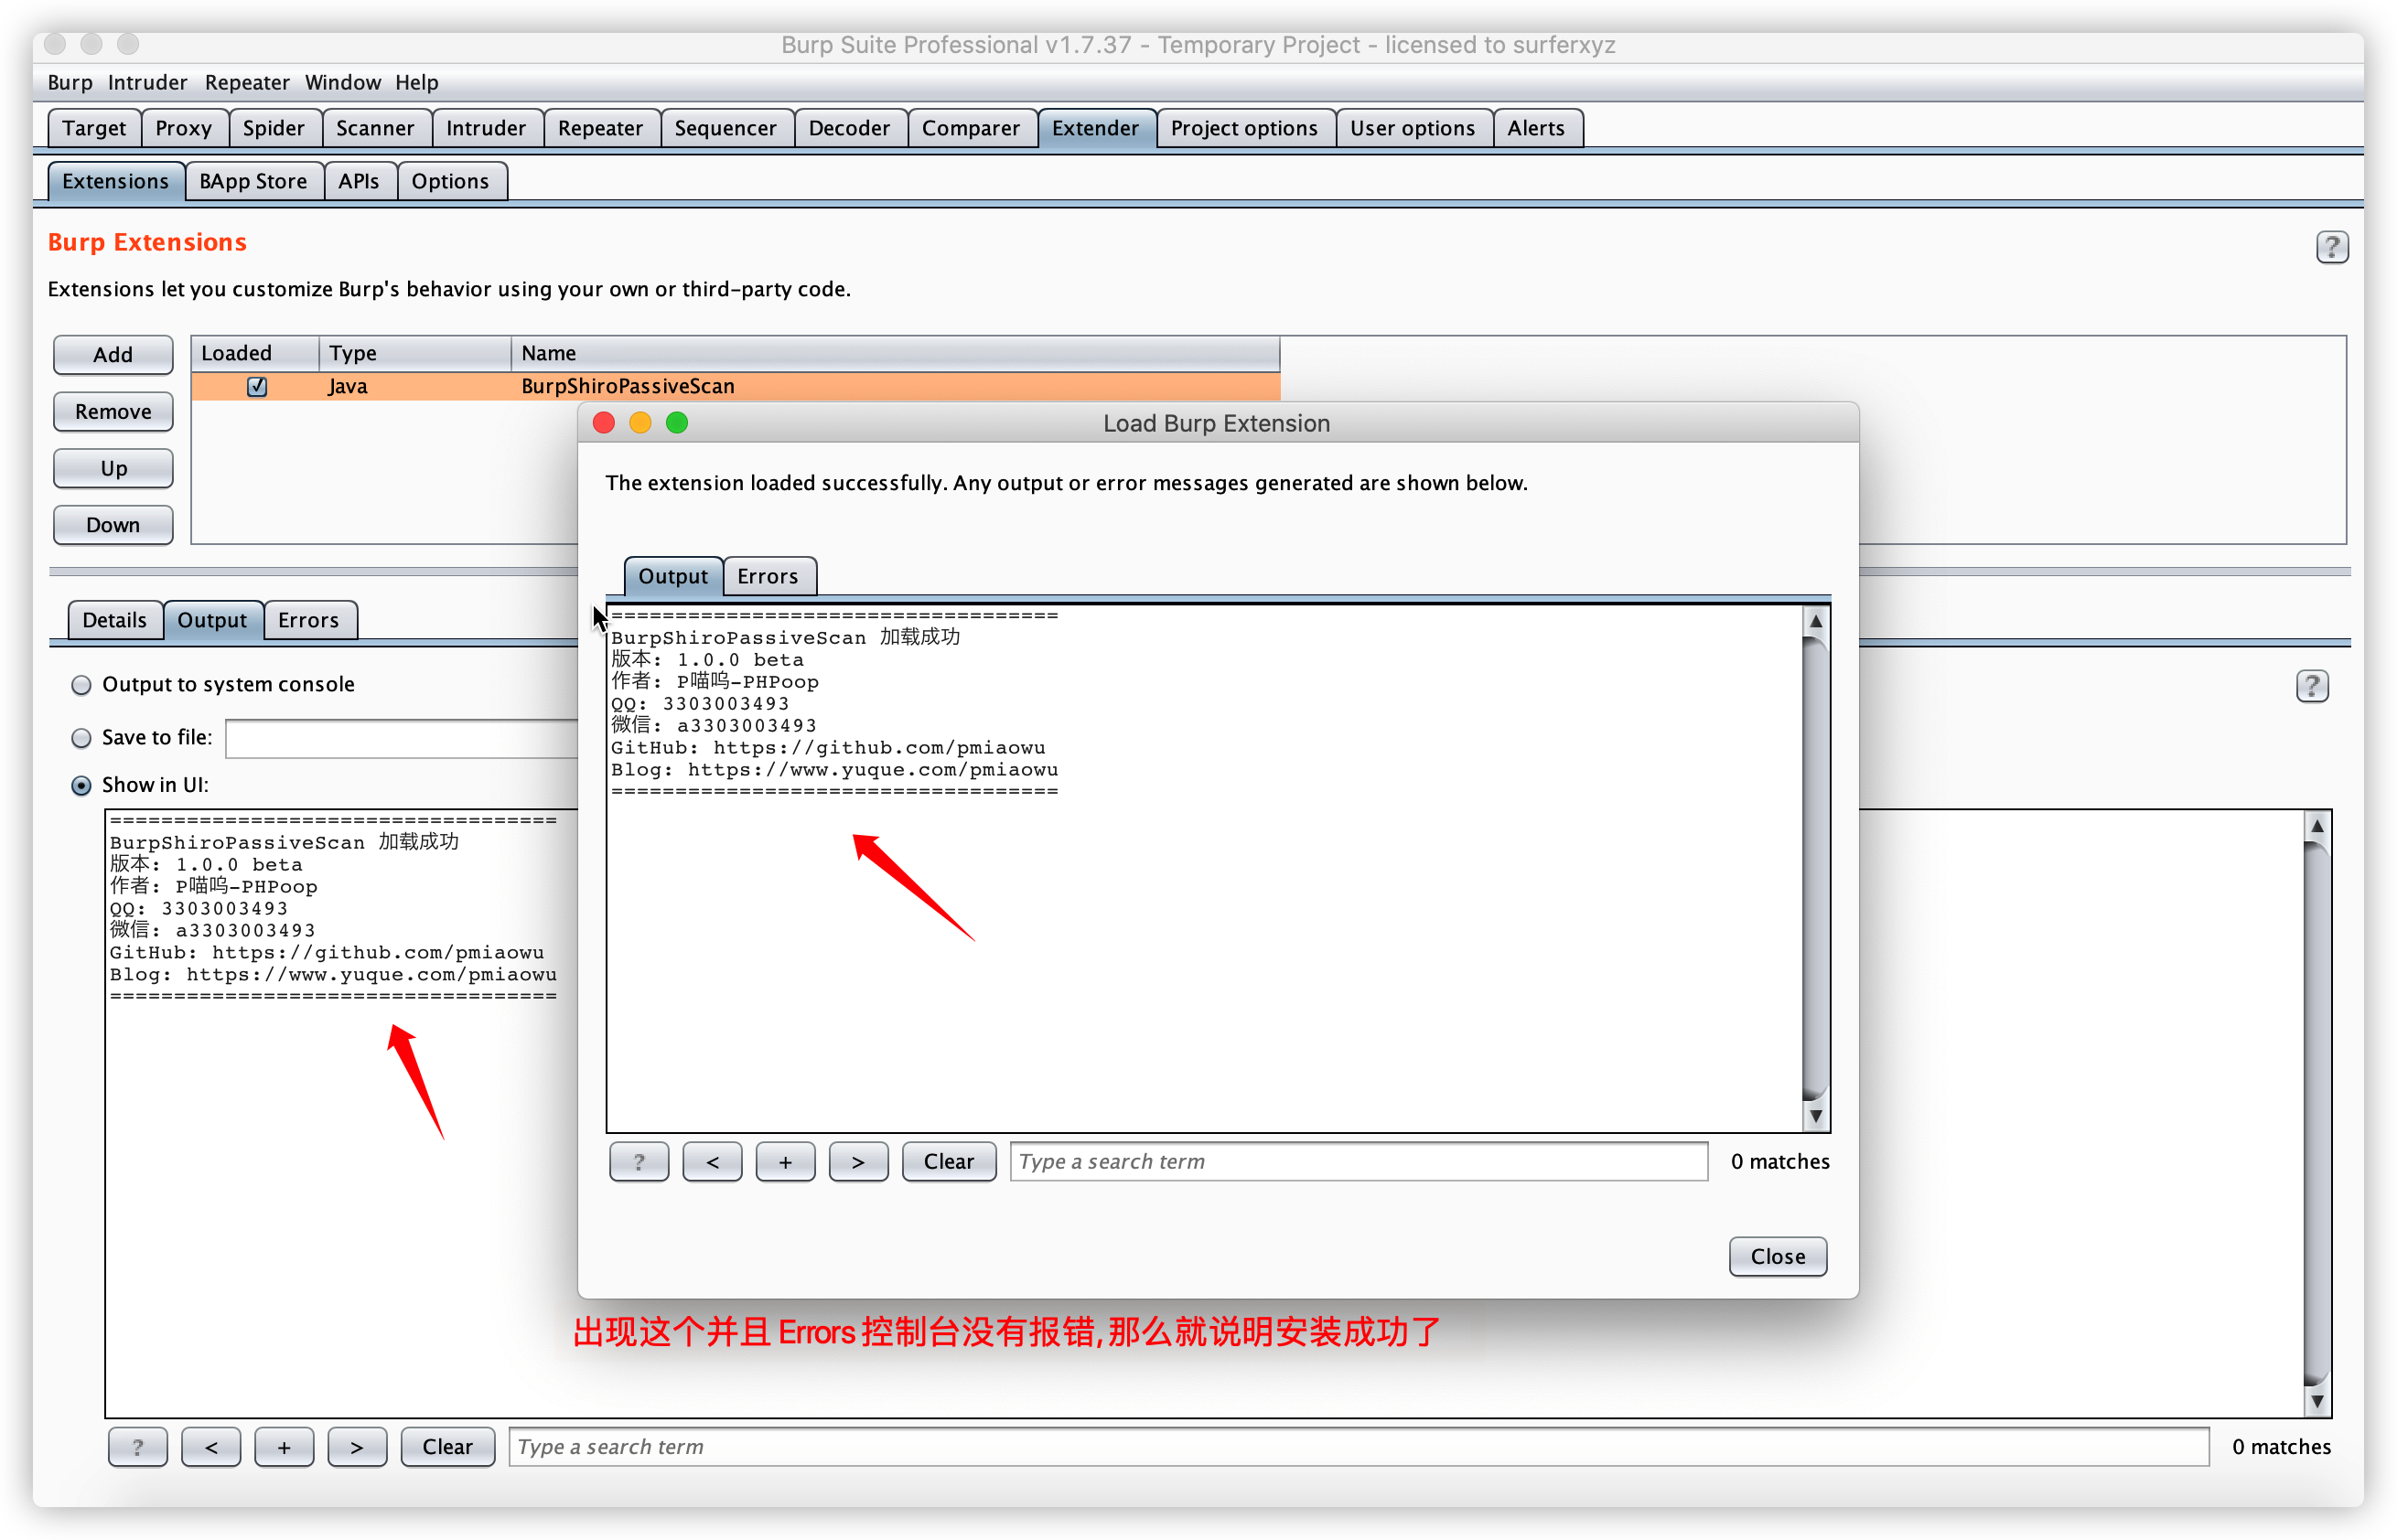This screenshot has width=2397, height=1540.
Task: Select Output to system console option
Action: click(81, 685)
